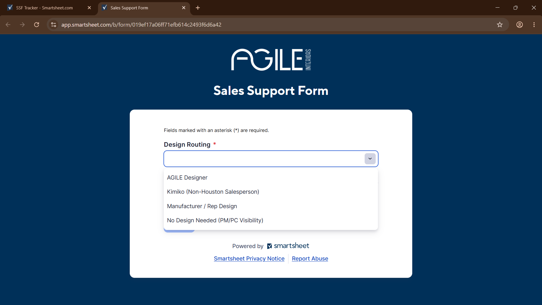The image size is (542, 305).
Task: Open the Report Abuse link
Action: 310,259
